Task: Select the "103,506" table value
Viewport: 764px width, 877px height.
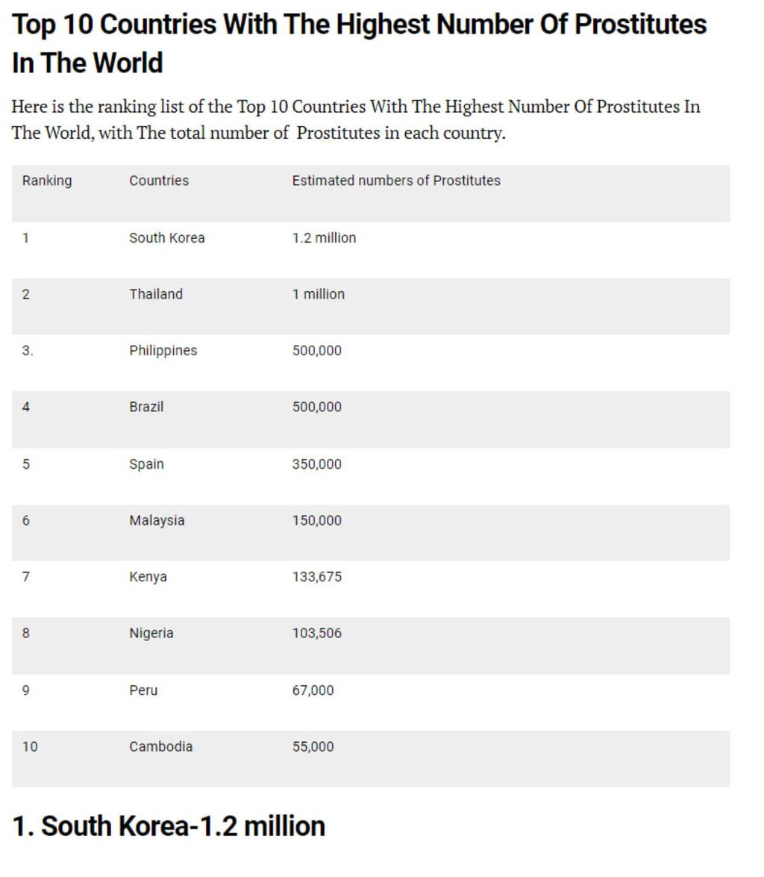Action: 316,633
